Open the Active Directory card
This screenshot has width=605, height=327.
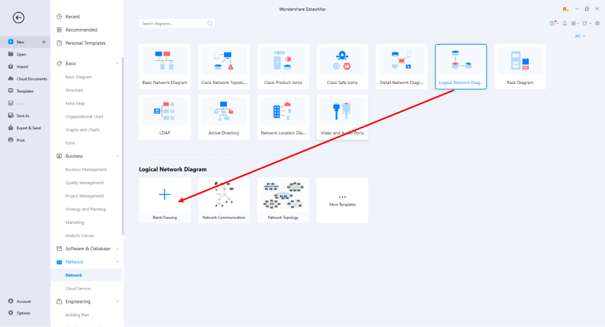pos(224,117)
